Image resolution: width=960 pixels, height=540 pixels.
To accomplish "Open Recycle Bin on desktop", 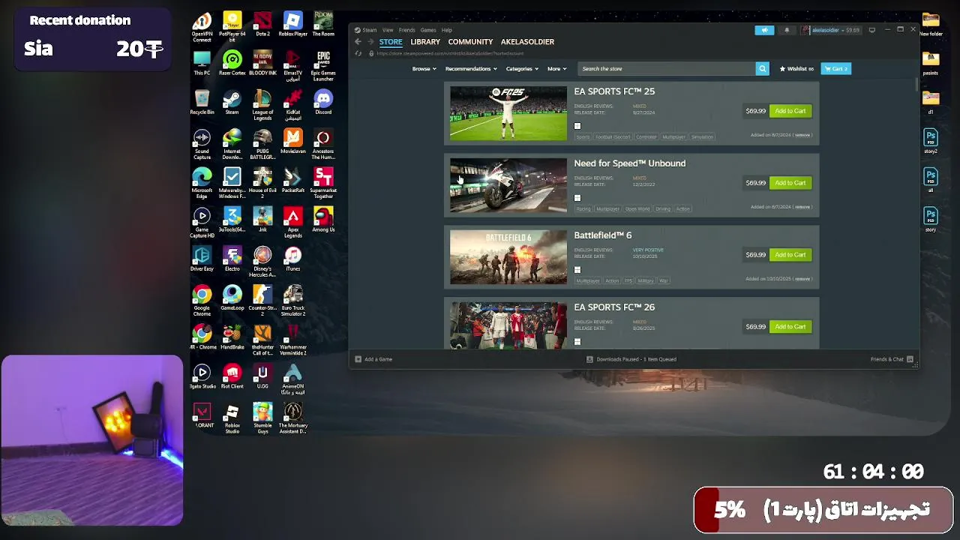I will coord(202,102).
